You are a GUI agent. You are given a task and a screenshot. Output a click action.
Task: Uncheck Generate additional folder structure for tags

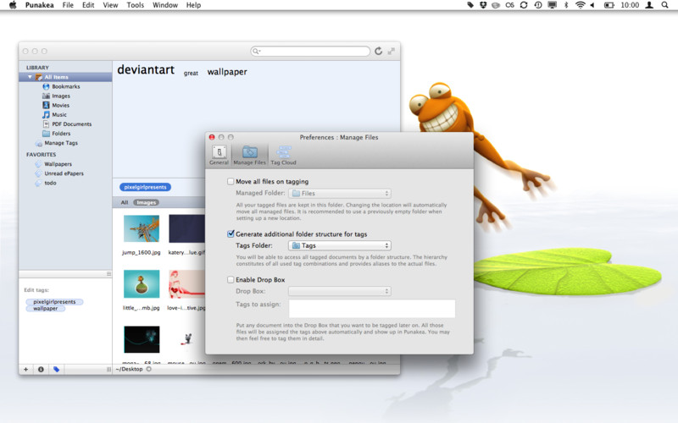(231, 233)
